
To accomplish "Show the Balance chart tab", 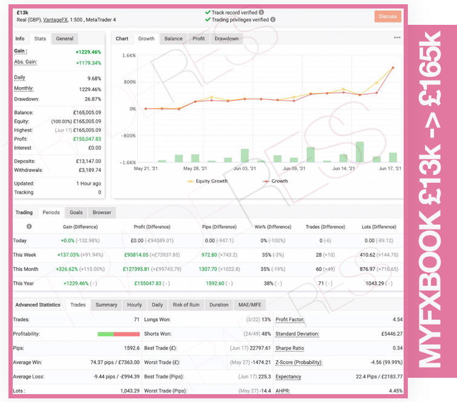I will [173, 39].
